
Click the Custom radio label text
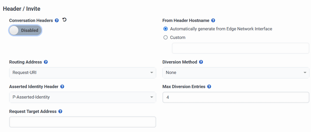[178, 37]
